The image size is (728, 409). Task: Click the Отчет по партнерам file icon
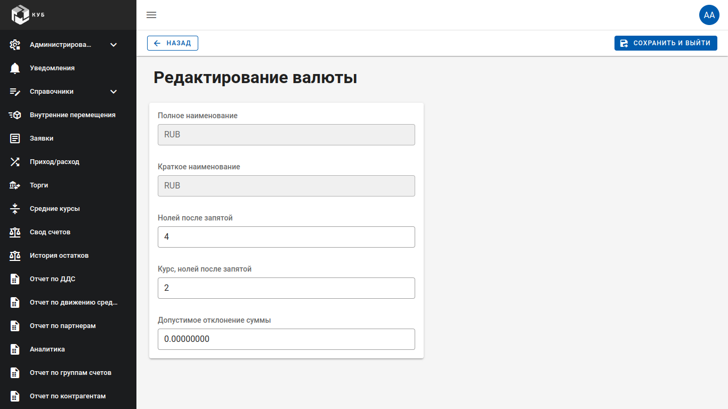point(15,326)
